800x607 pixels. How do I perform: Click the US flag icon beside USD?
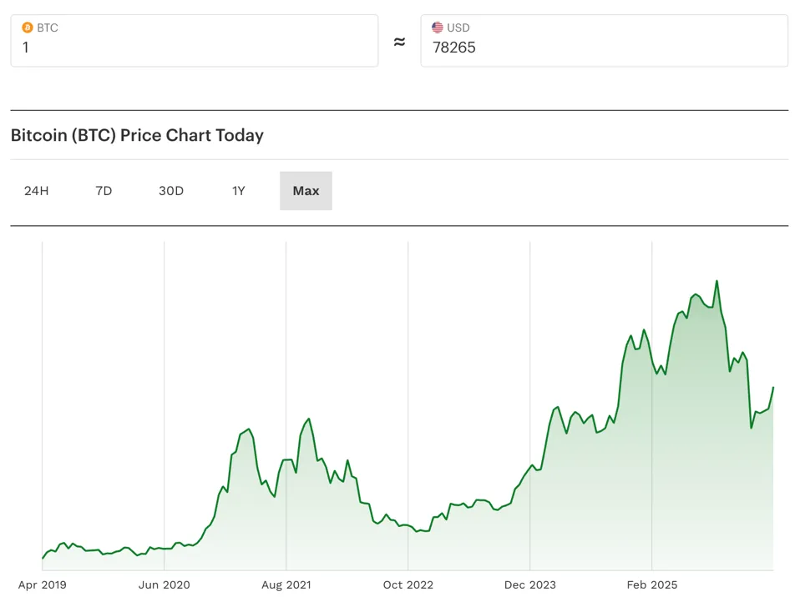438,28
